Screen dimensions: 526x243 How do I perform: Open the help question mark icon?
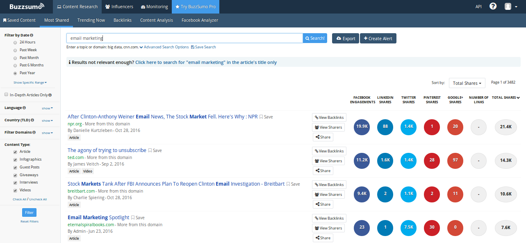click(493, 7)
